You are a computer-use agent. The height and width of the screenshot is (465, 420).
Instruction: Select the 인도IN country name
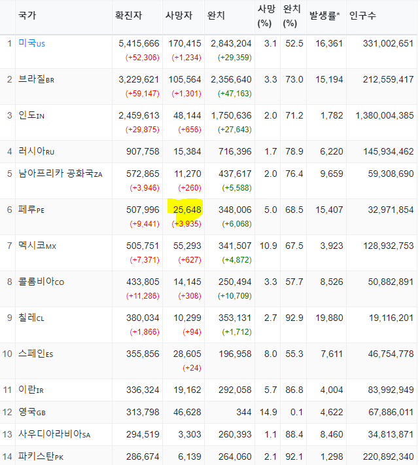(31, 115)
